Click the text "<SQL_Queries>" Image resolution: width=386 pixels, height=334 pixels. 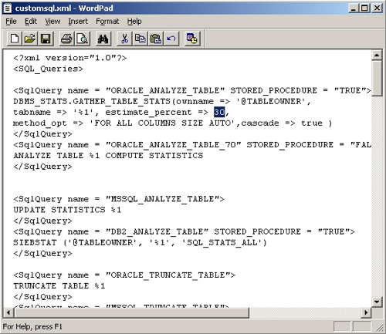pyautogui.click(x=48, y=69)
